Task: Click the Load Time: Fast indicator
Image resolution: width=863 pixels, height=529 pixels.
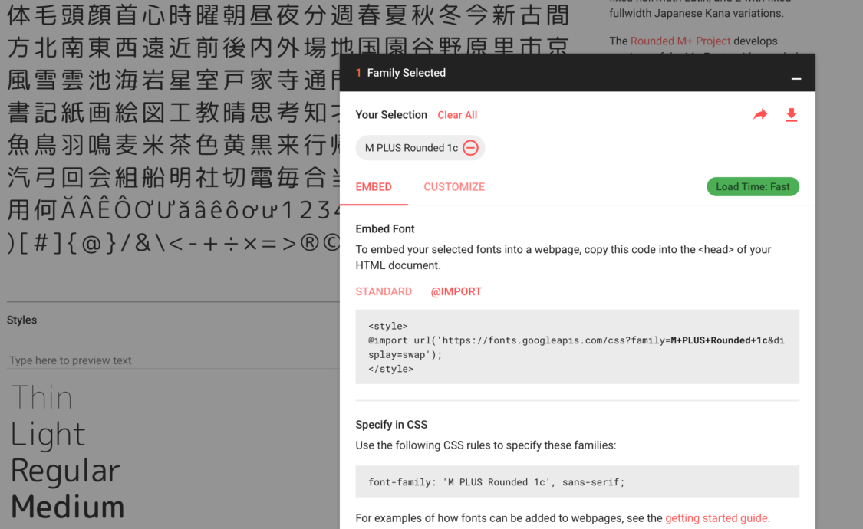Action: 753,186
